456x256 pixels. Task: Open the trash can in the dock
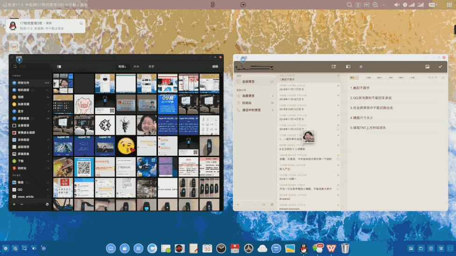(345, 248)
